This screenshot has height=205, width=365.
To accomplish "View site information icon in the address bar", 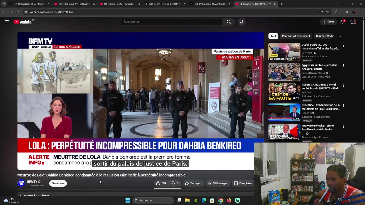I will tap(26, 12).
